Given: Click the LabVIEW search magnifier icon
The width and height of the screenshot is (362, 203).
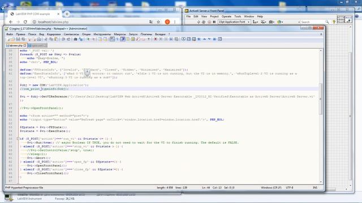Looking at the screenshot, I should (x=327, y=22).
